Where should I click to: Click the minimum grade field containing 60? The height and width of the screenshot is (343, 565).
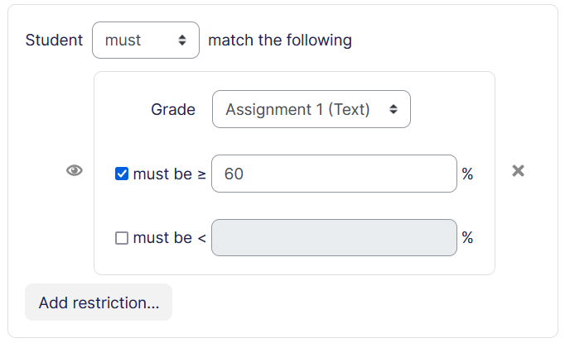334,174
